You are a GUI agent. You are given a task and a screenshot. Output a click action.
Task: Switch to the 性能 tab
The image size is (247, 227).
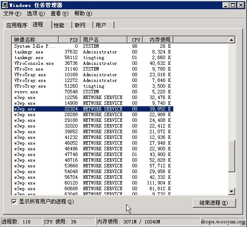click(x=62, y=25)
